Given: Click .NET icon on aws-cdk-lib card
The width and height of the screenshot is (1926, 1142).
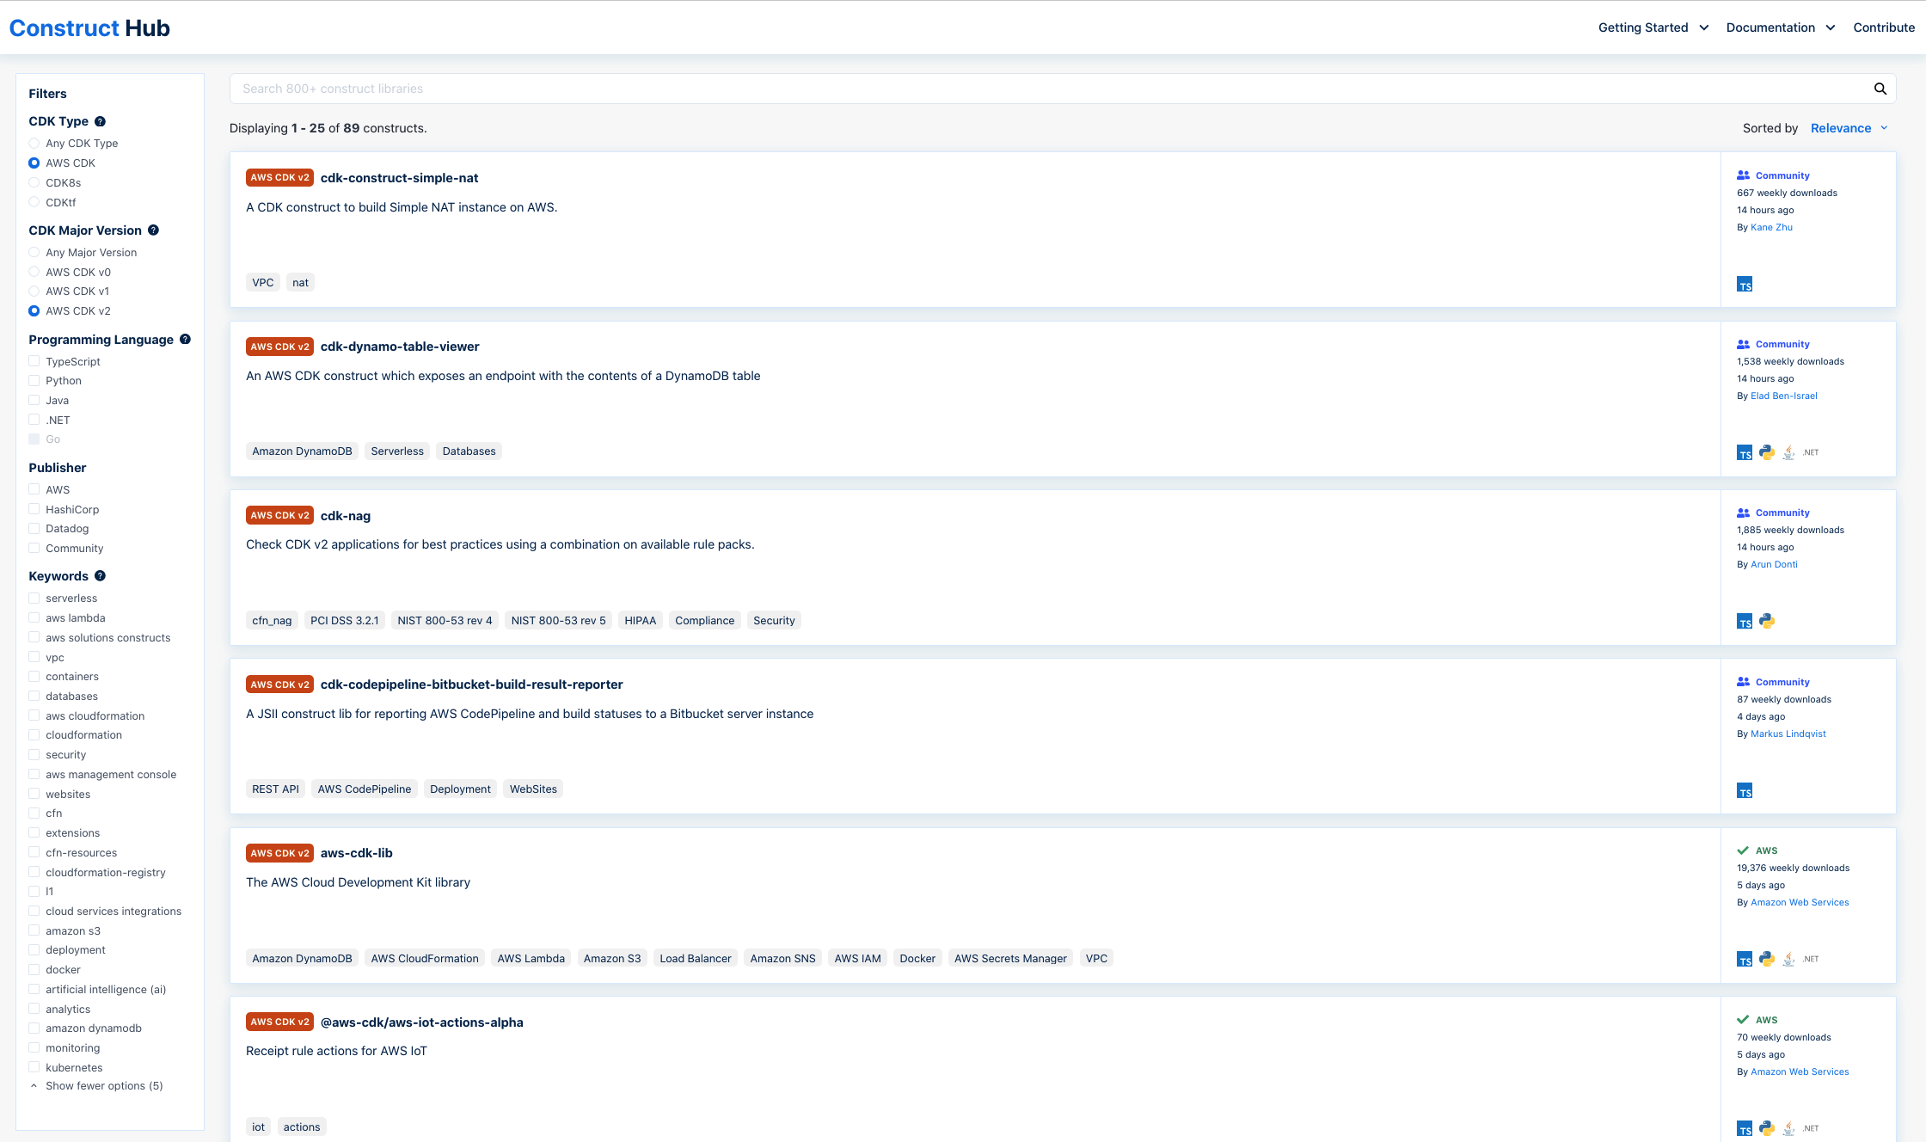Looking at the screenshot, I should (x=1811, y=959).
